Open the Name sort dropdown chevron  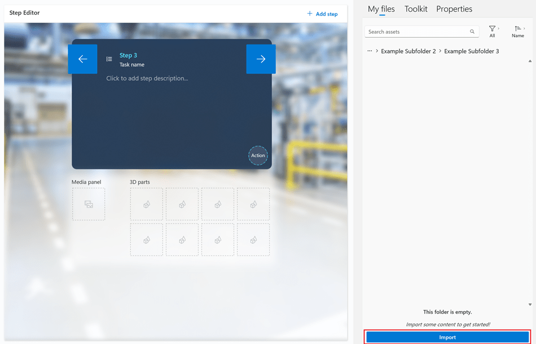coord(525,27)
